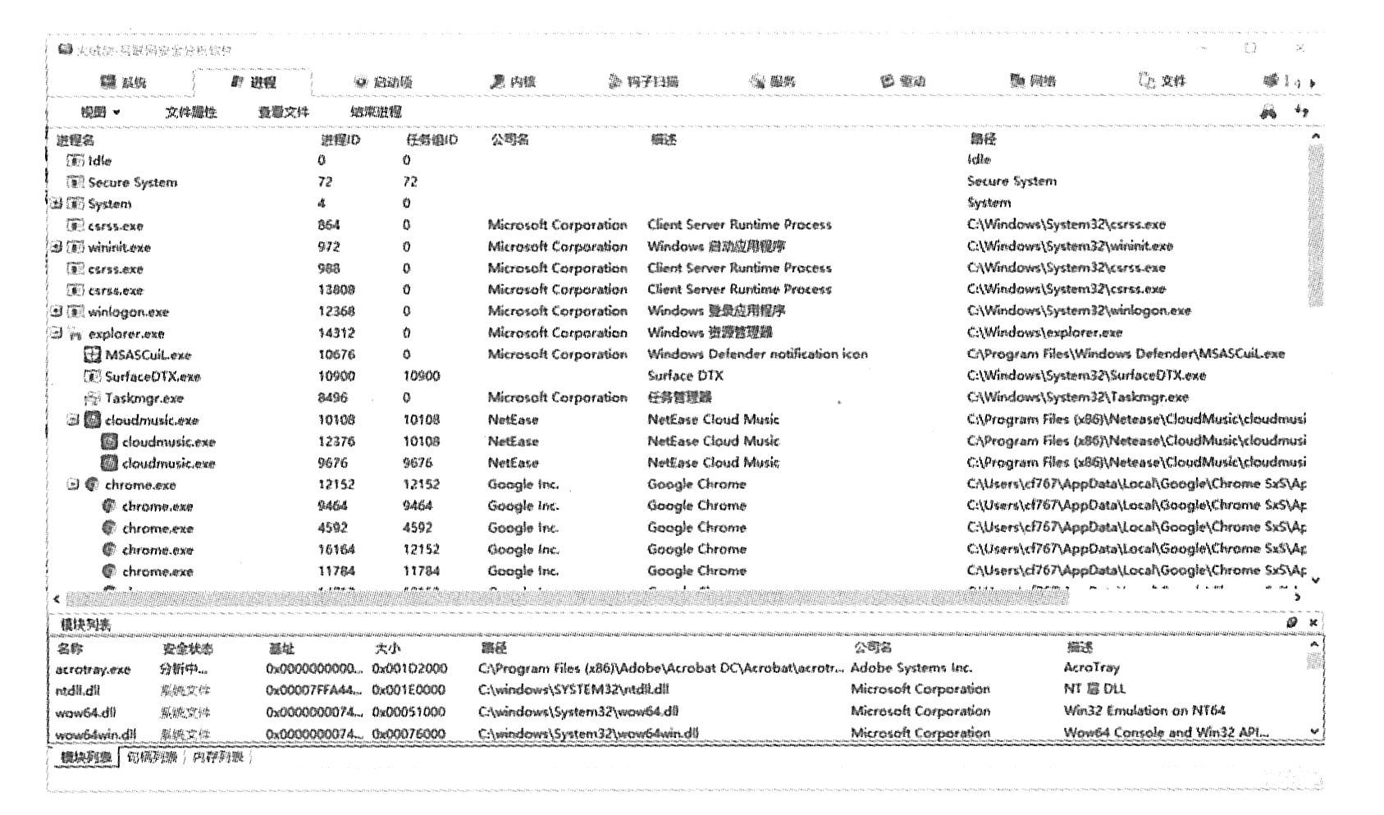Image resolution: width=1384 pixels, height=815 pixels.
Task: Switch to the 启动项 tab
Action: click(x=384, y=82)
